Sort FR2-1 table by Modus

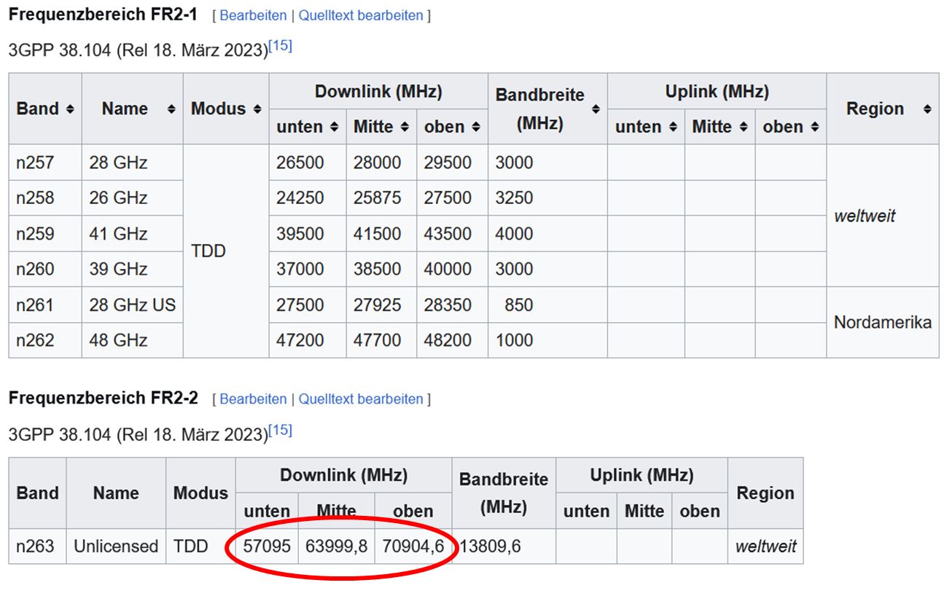pyautogui.click(x=257, y=109)
